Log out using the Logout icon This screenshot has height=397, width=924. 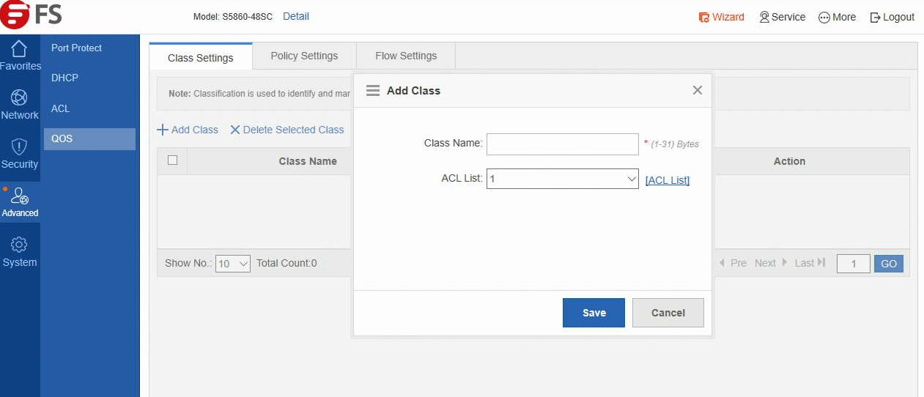click(x=875, y=17)
